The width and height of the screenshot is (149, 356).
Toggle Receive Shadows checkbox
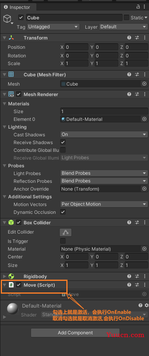coord(63,142)
